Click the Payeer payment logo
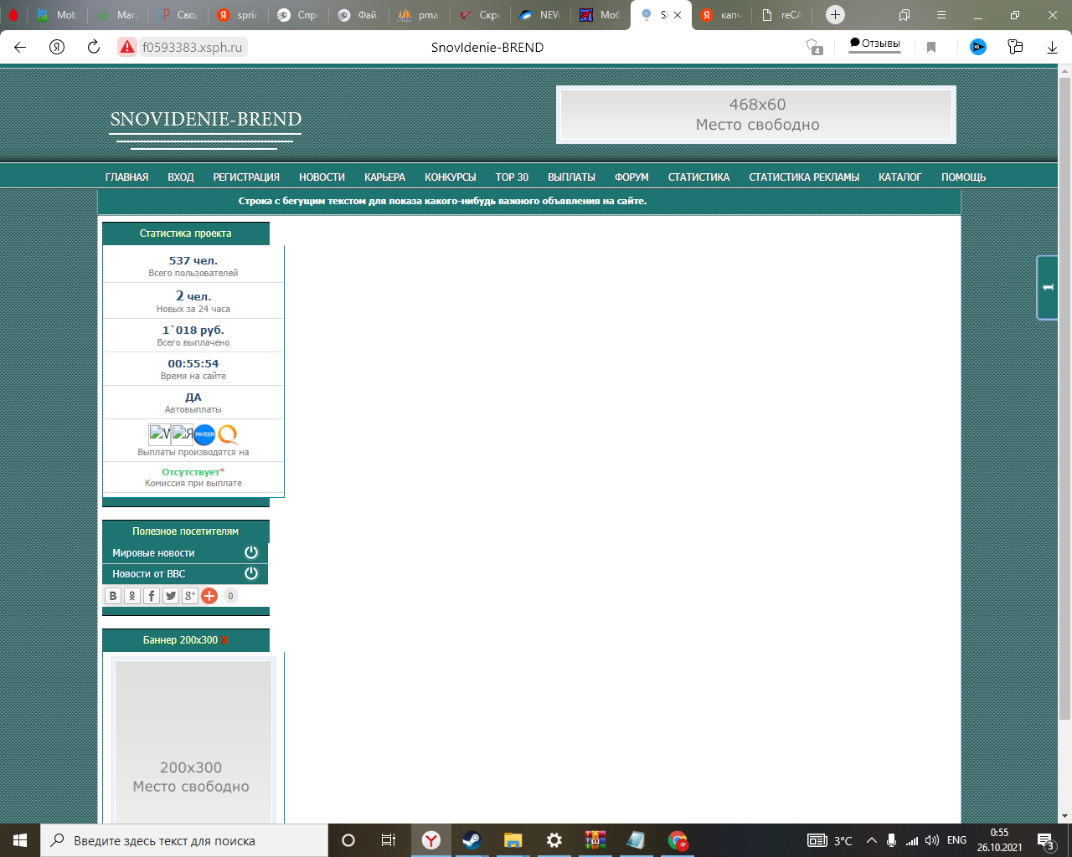This screenshot has height=857, width=1072. (205, 434)
